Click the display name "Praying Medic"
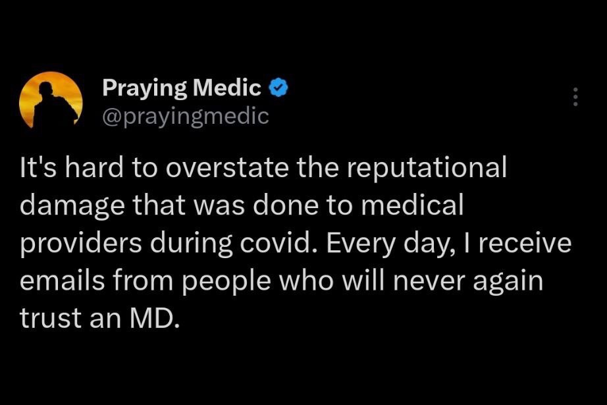 pos(182,87)
